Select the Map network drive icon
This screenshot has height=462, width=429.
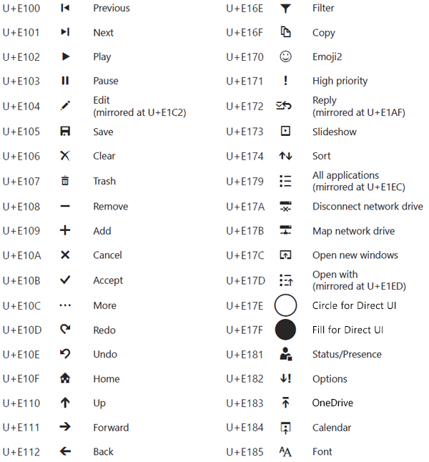(x=285, y=231)
